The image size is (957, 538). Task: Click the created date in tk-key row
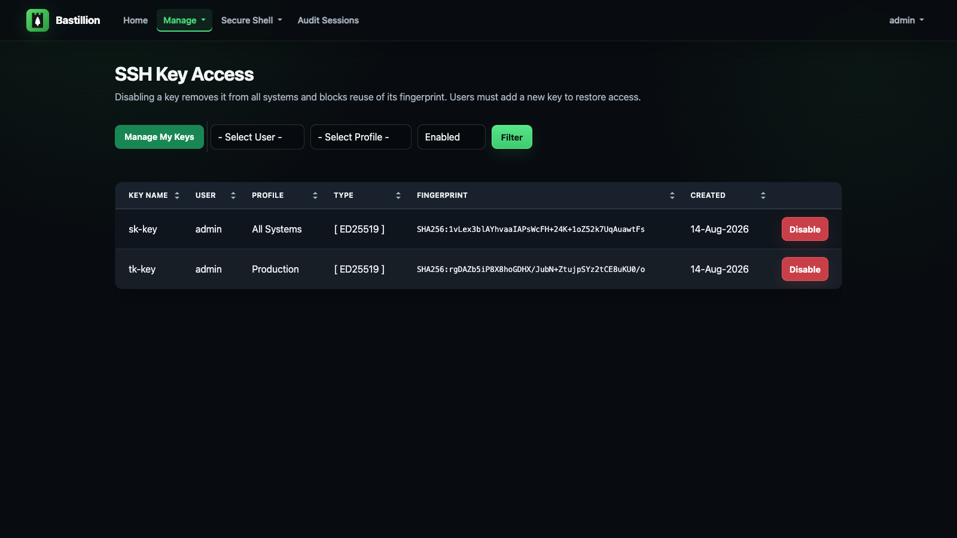tap(720, 269)
